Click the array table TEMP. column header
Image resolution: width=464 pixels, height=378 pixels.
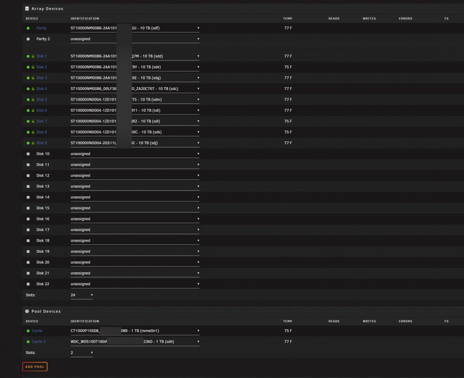(x=288, y=19)
